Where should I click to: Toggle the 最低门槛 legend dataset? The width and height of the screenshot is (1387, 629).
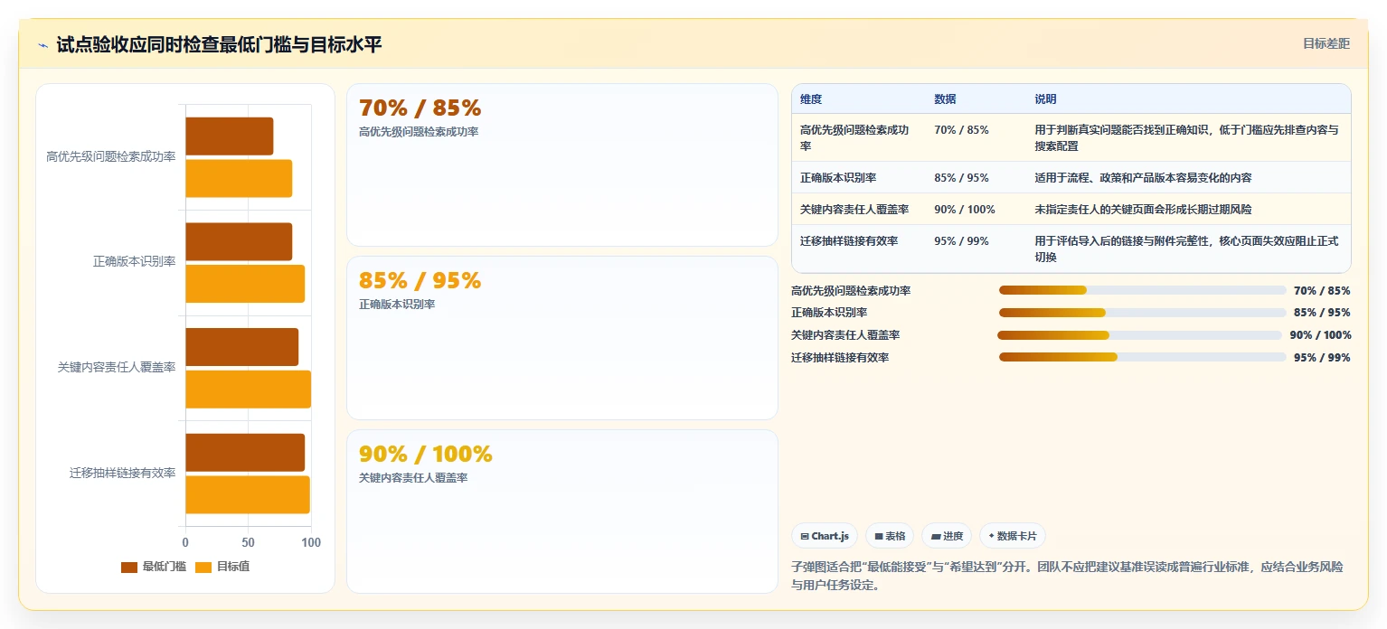pos(154,567)
